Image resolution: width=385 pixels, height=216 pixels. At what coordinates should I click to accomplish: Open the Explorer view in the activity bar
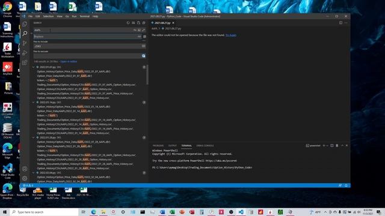pos(25,24)
